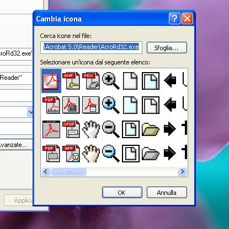Click Avanzate... button in background window
The image size is (229, 229).
(17, 145)
